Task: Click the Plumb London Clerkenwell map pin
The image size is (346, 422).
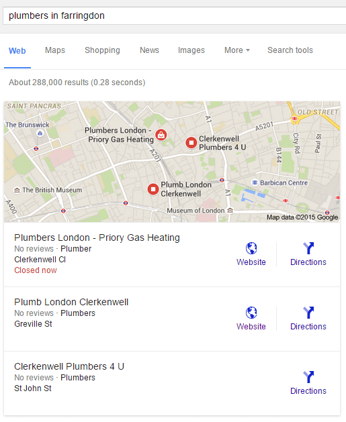Action: click(x=153, y=189)
